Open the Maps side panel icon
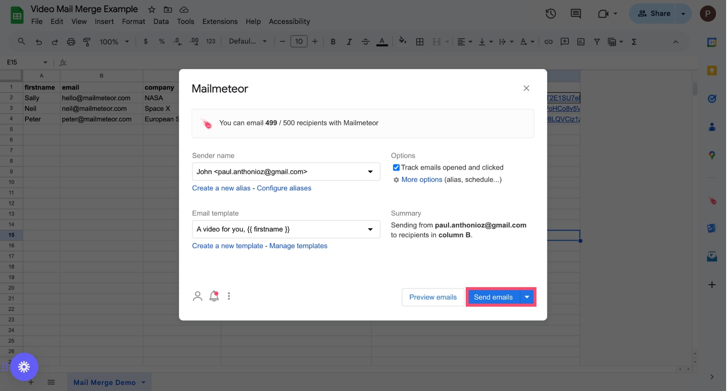 tap(712, 155)
